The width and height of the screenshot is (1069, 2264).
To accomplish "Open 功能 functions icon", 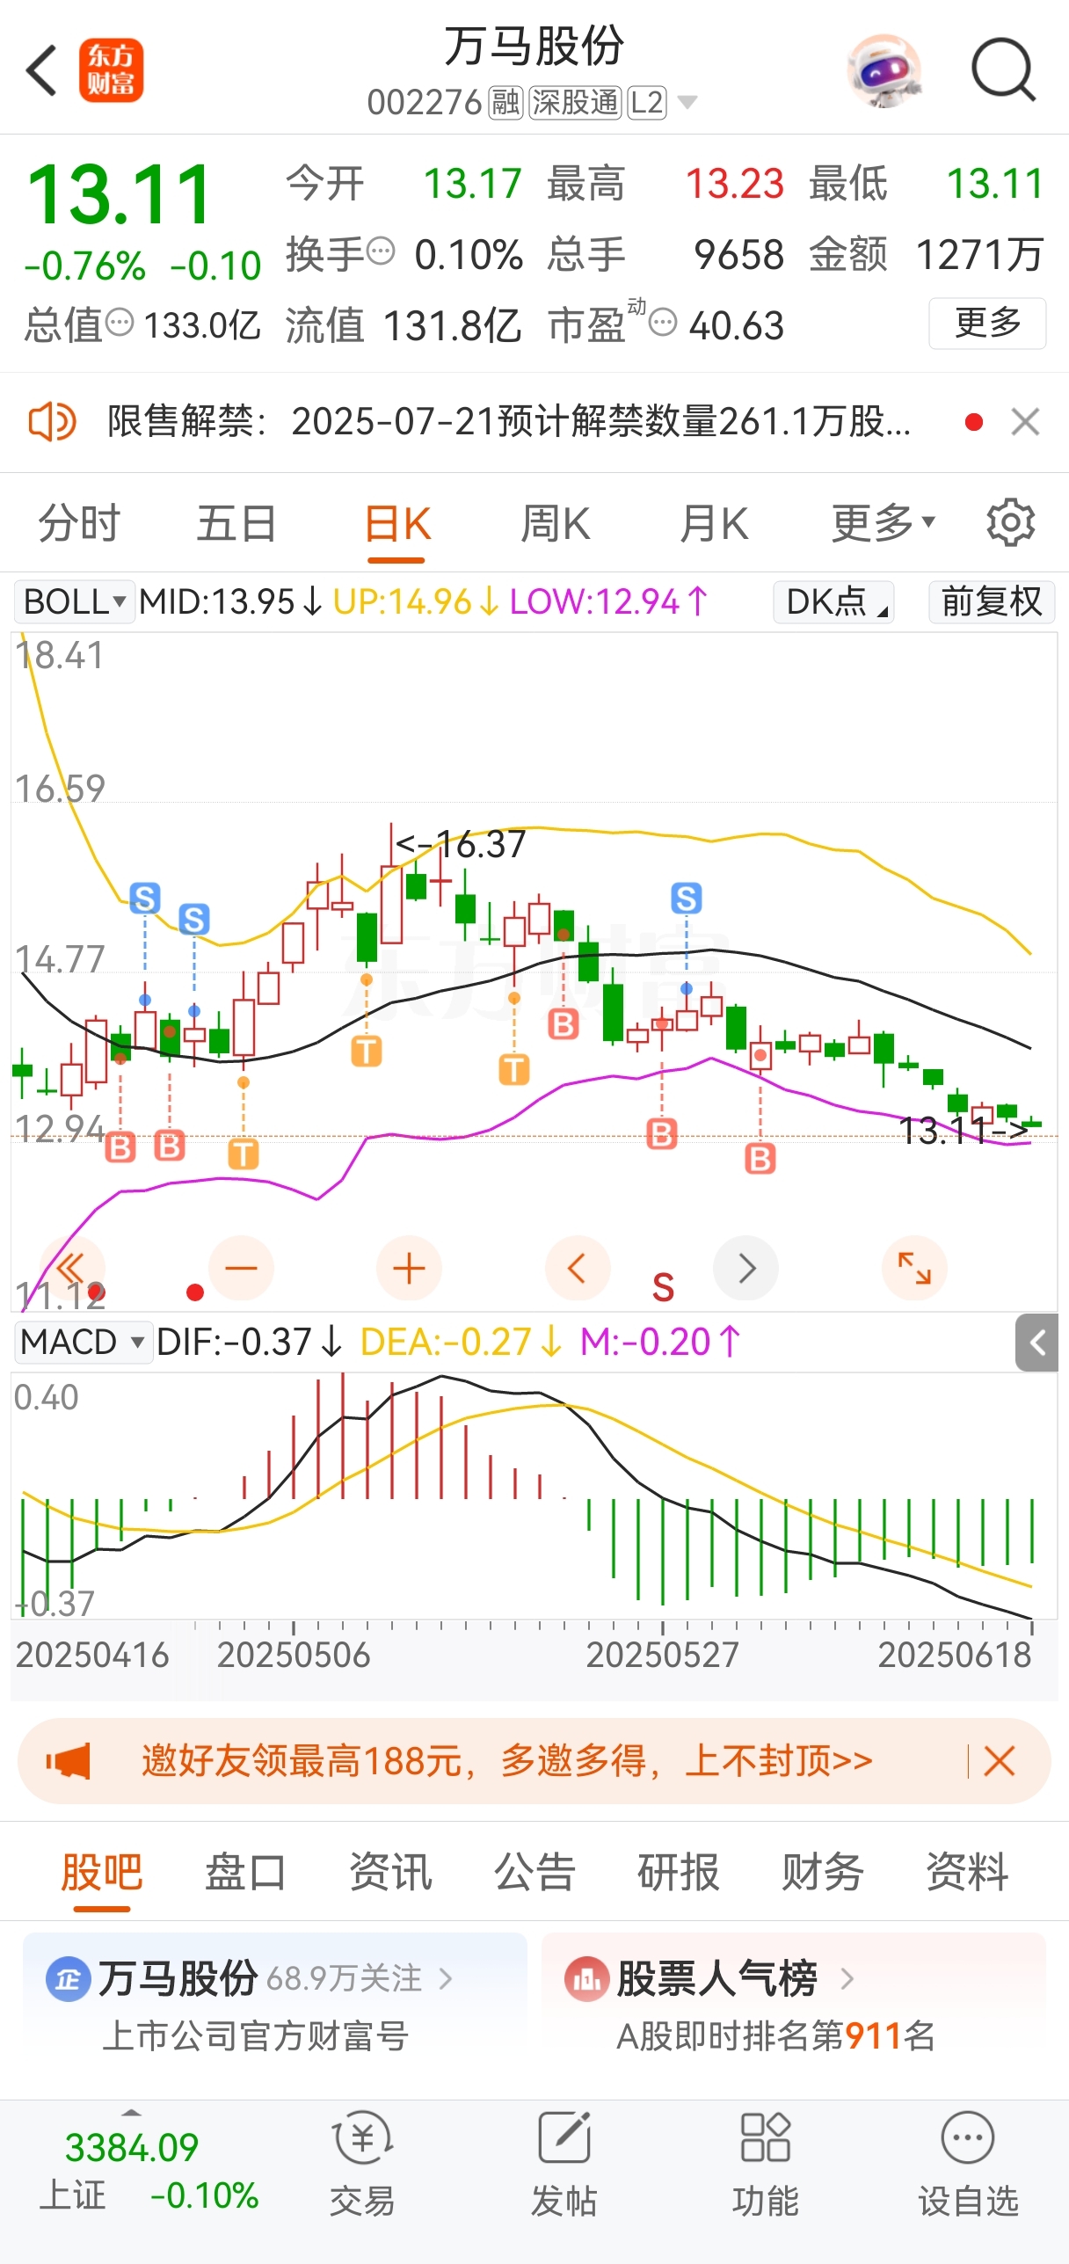I will 765,2164.
